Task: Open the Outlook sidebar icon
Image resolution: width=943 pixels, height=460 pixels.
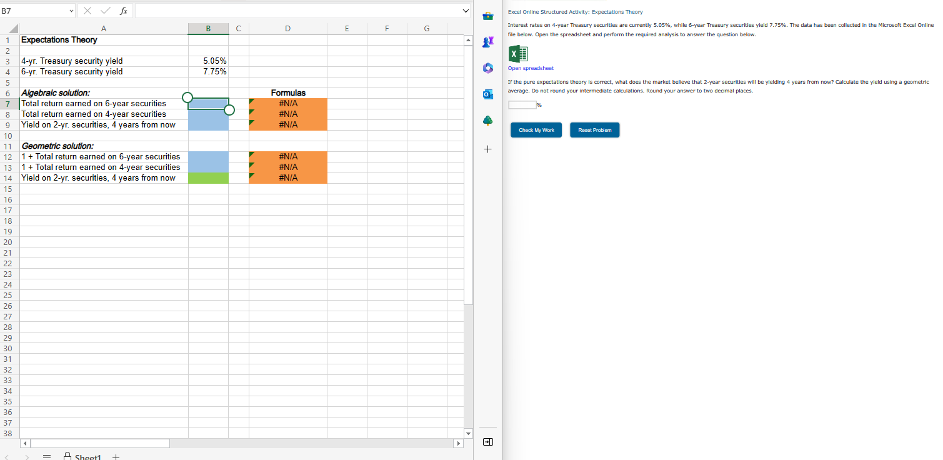Action: pyautogui.click(x=488, y=94)
